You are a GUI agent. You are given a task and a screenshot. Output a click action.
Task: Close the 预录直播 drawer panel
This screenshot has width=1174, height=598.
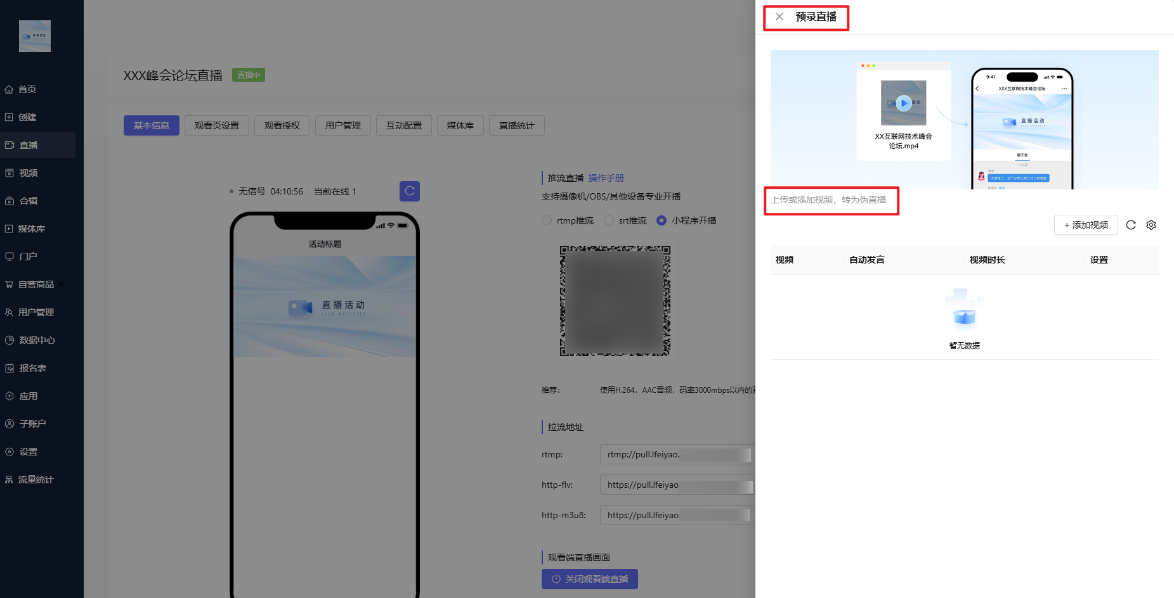tap(779, 17)
